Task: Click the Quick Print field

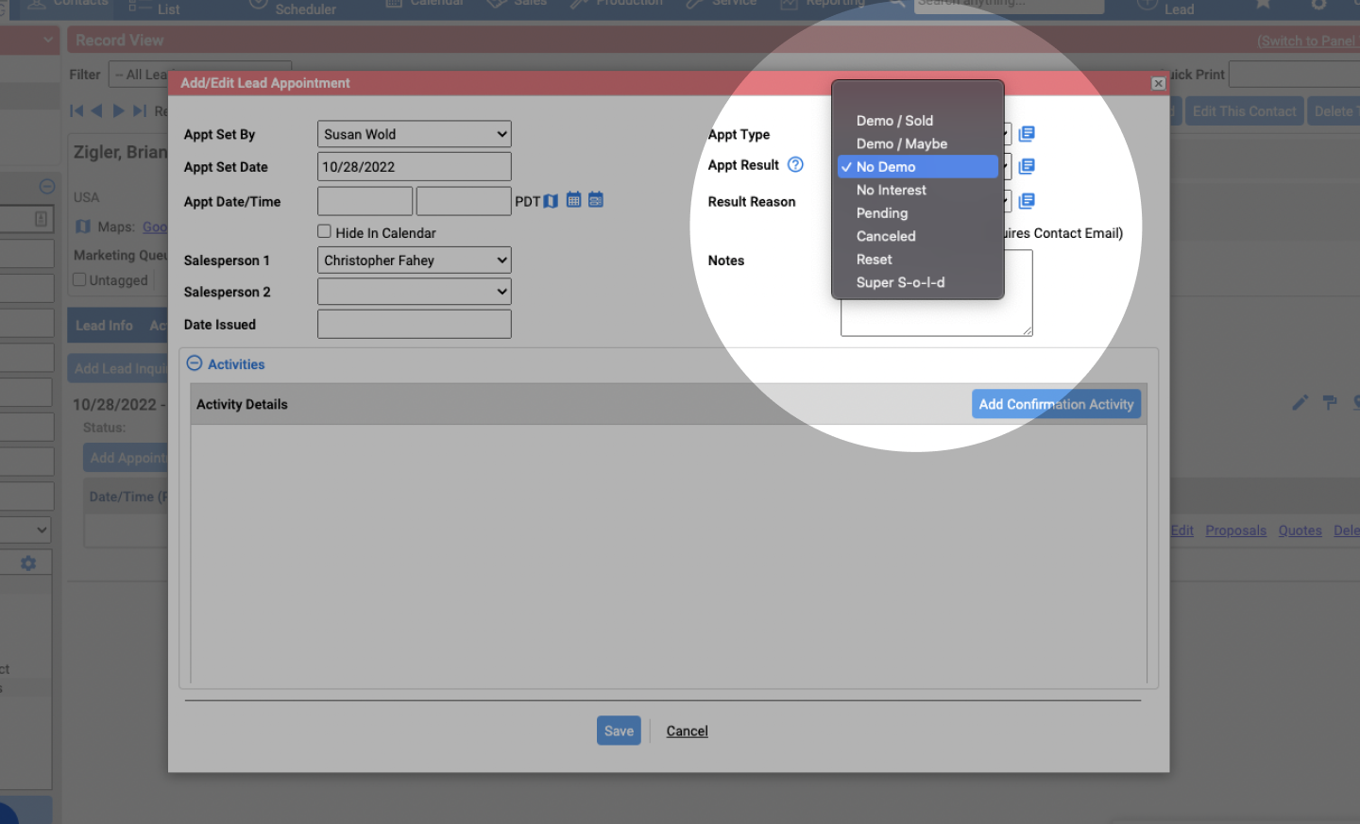Action: tap(1294, 75)
